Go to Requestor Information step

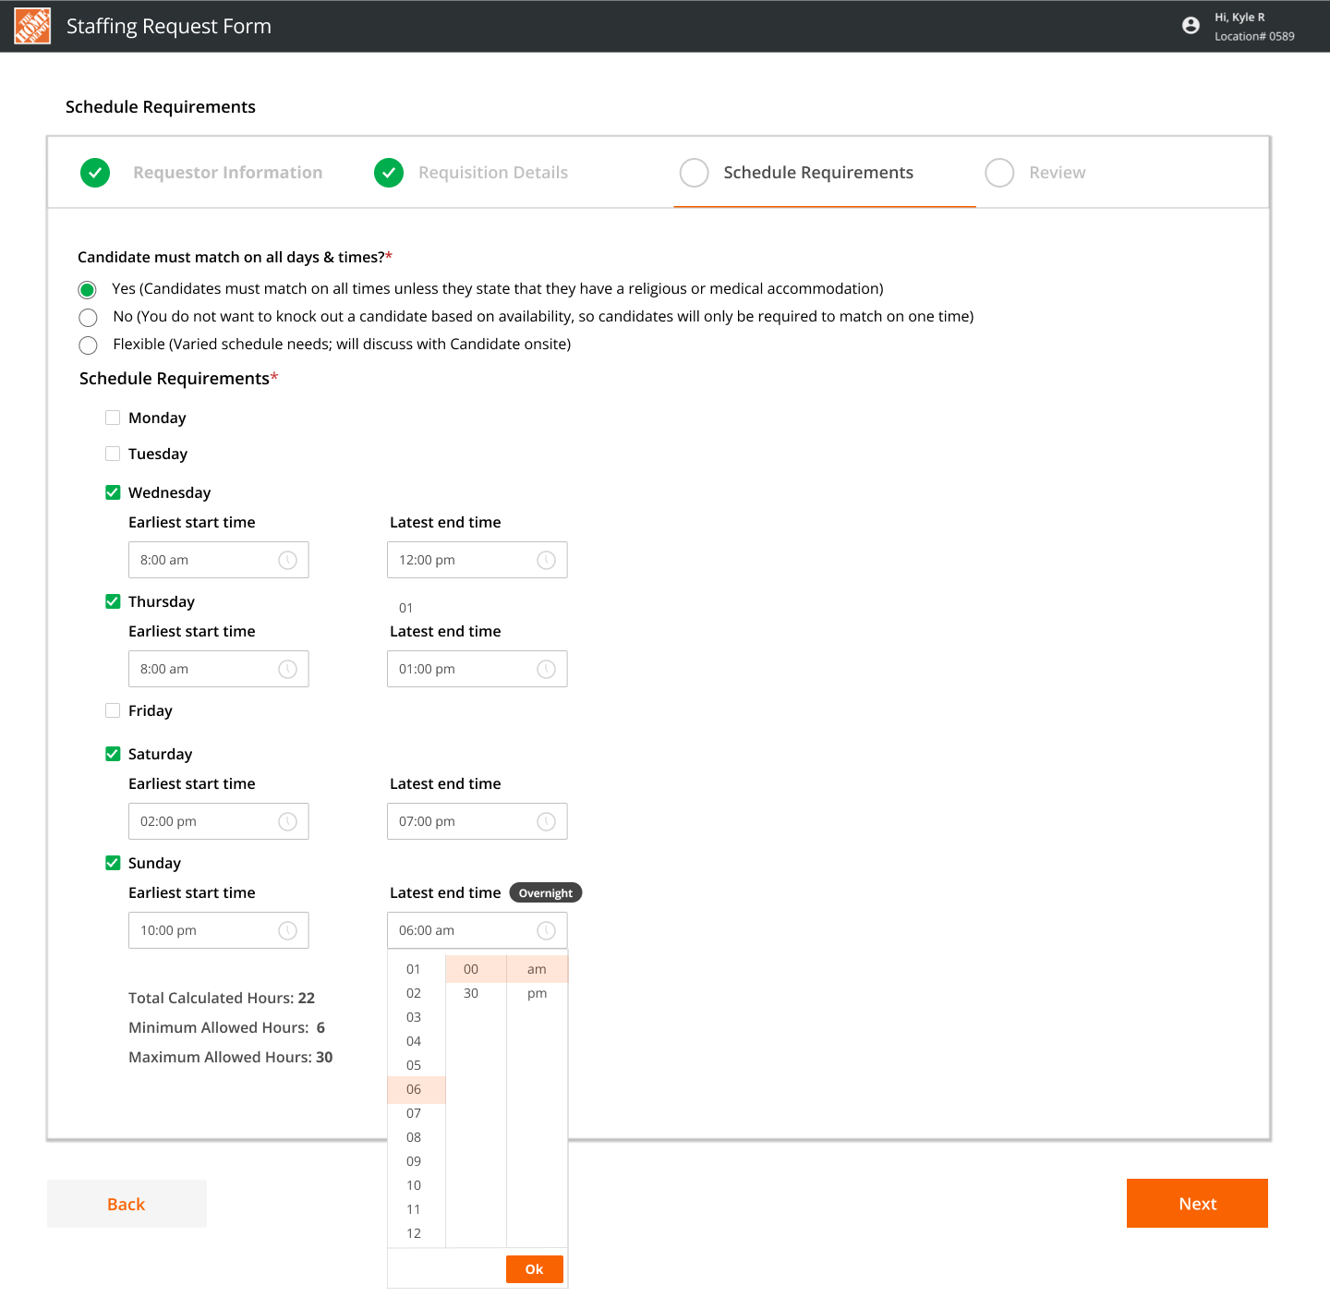[x=227, y=173]
